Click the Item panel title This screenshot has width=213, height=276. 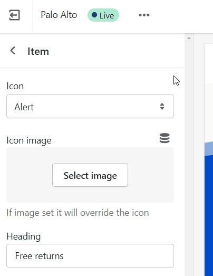[38, 51]
